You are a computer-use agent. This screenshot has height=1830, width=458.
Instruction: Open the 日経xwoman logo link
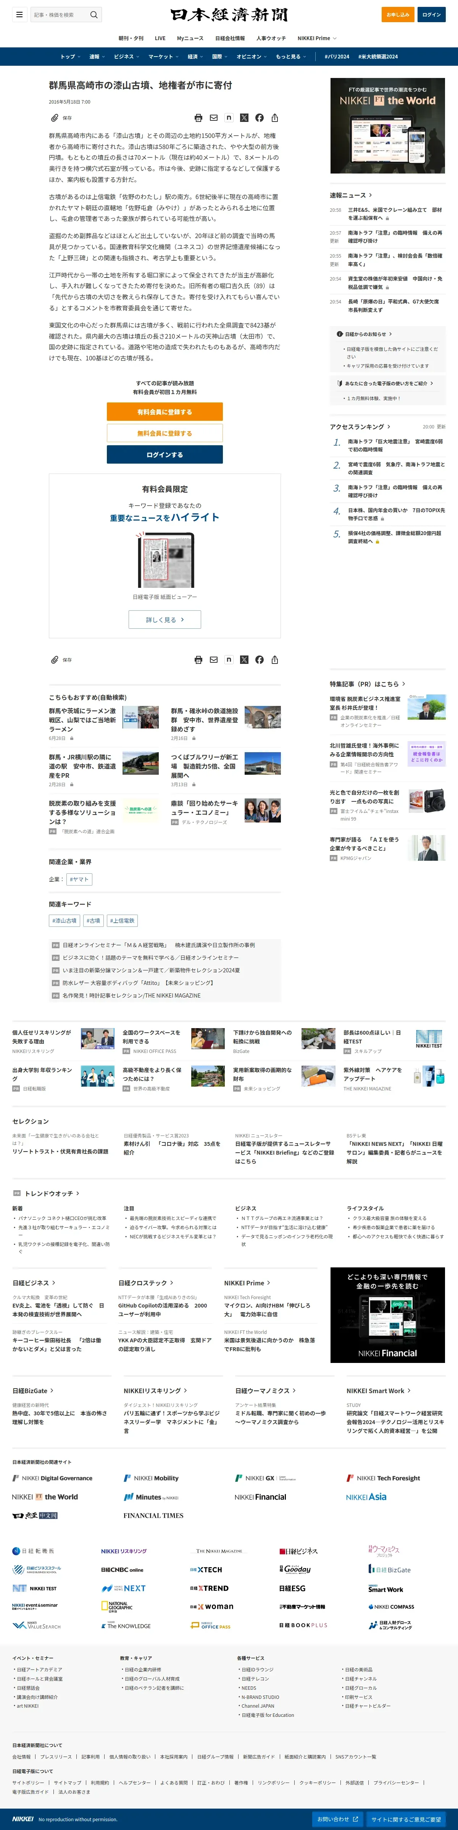[211, 1606]
